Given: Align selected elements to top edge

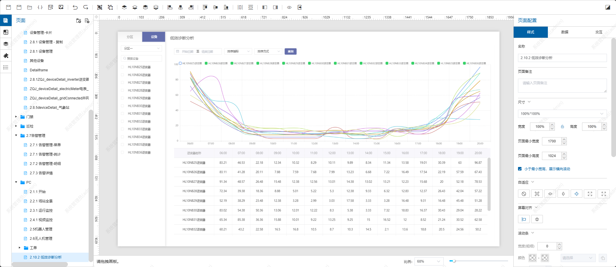Looking at the screenshot, I should [x=205, y=7].
